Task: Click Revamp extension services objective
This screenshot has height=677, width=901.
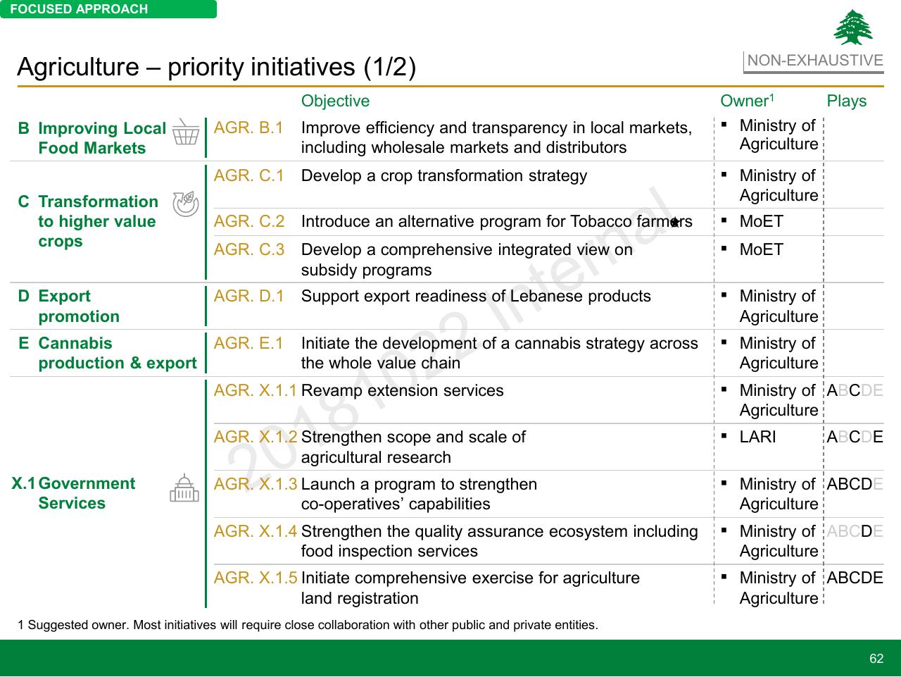Action: [x=402, y=390]
